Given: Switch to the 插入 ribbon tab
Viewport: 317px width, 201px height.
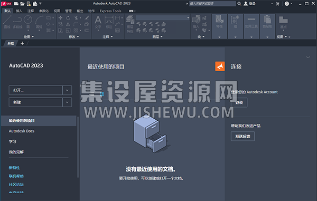Looking at the screenshot, I should pyautogui.click(x=19, y=11).
